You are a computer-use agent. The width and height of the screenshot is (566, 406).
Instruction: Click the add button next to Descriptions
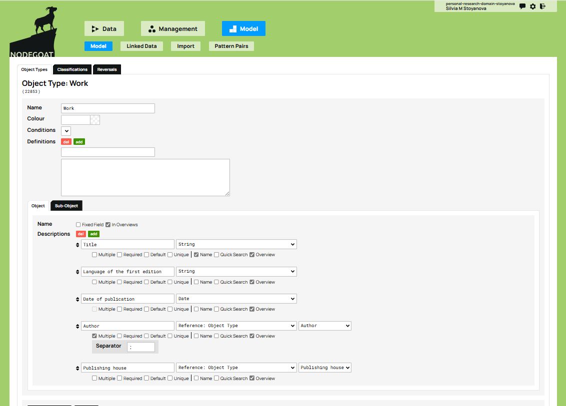pyautogui.click(x=93, y=234)
